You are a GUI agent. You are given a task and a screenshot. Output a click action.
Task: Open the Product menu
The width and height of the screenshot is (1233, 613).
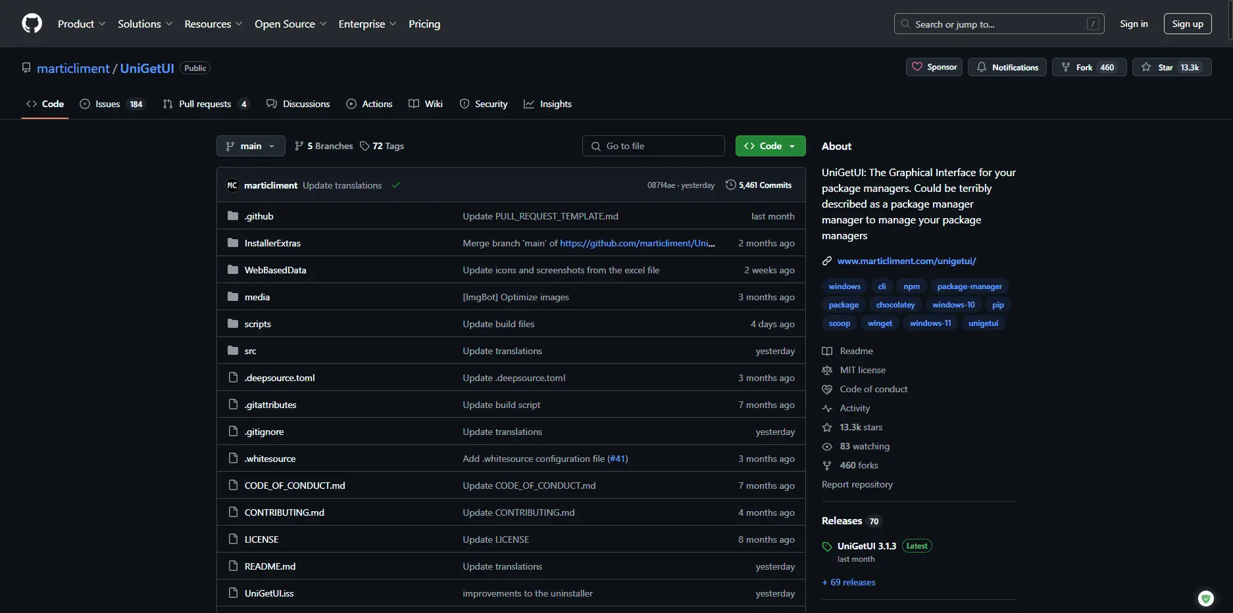[x=82, y=24]
